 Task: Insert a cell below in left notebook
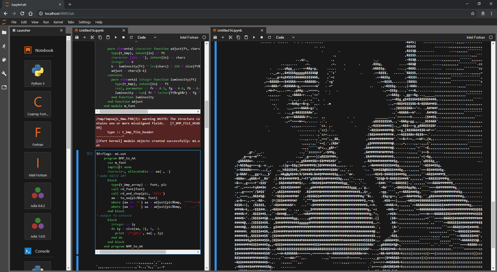(x=85, y=37)
